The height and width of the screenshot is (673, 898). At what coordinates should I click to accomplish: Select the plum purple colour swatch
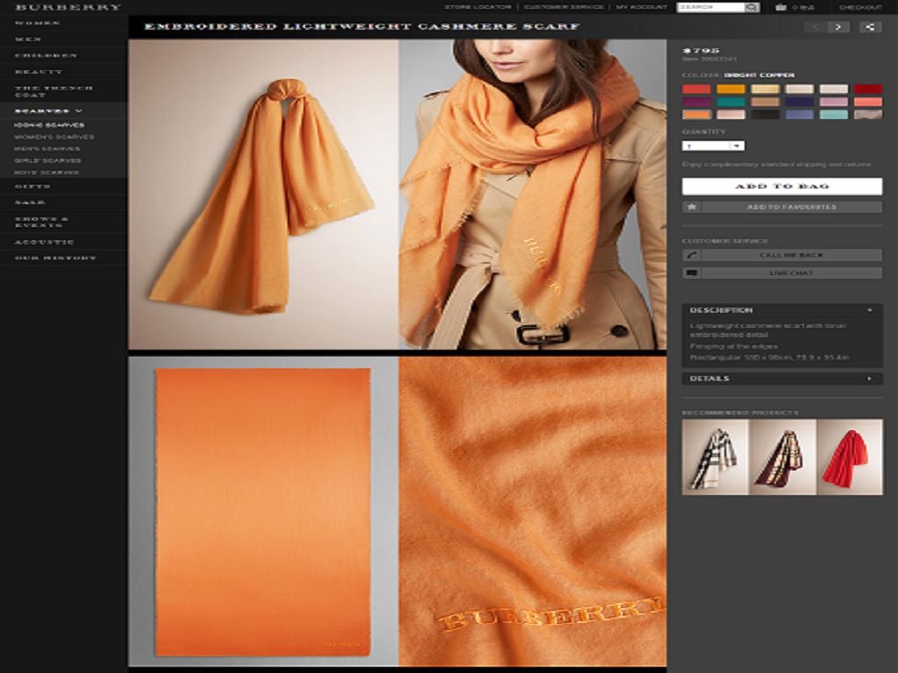(696, 102)
